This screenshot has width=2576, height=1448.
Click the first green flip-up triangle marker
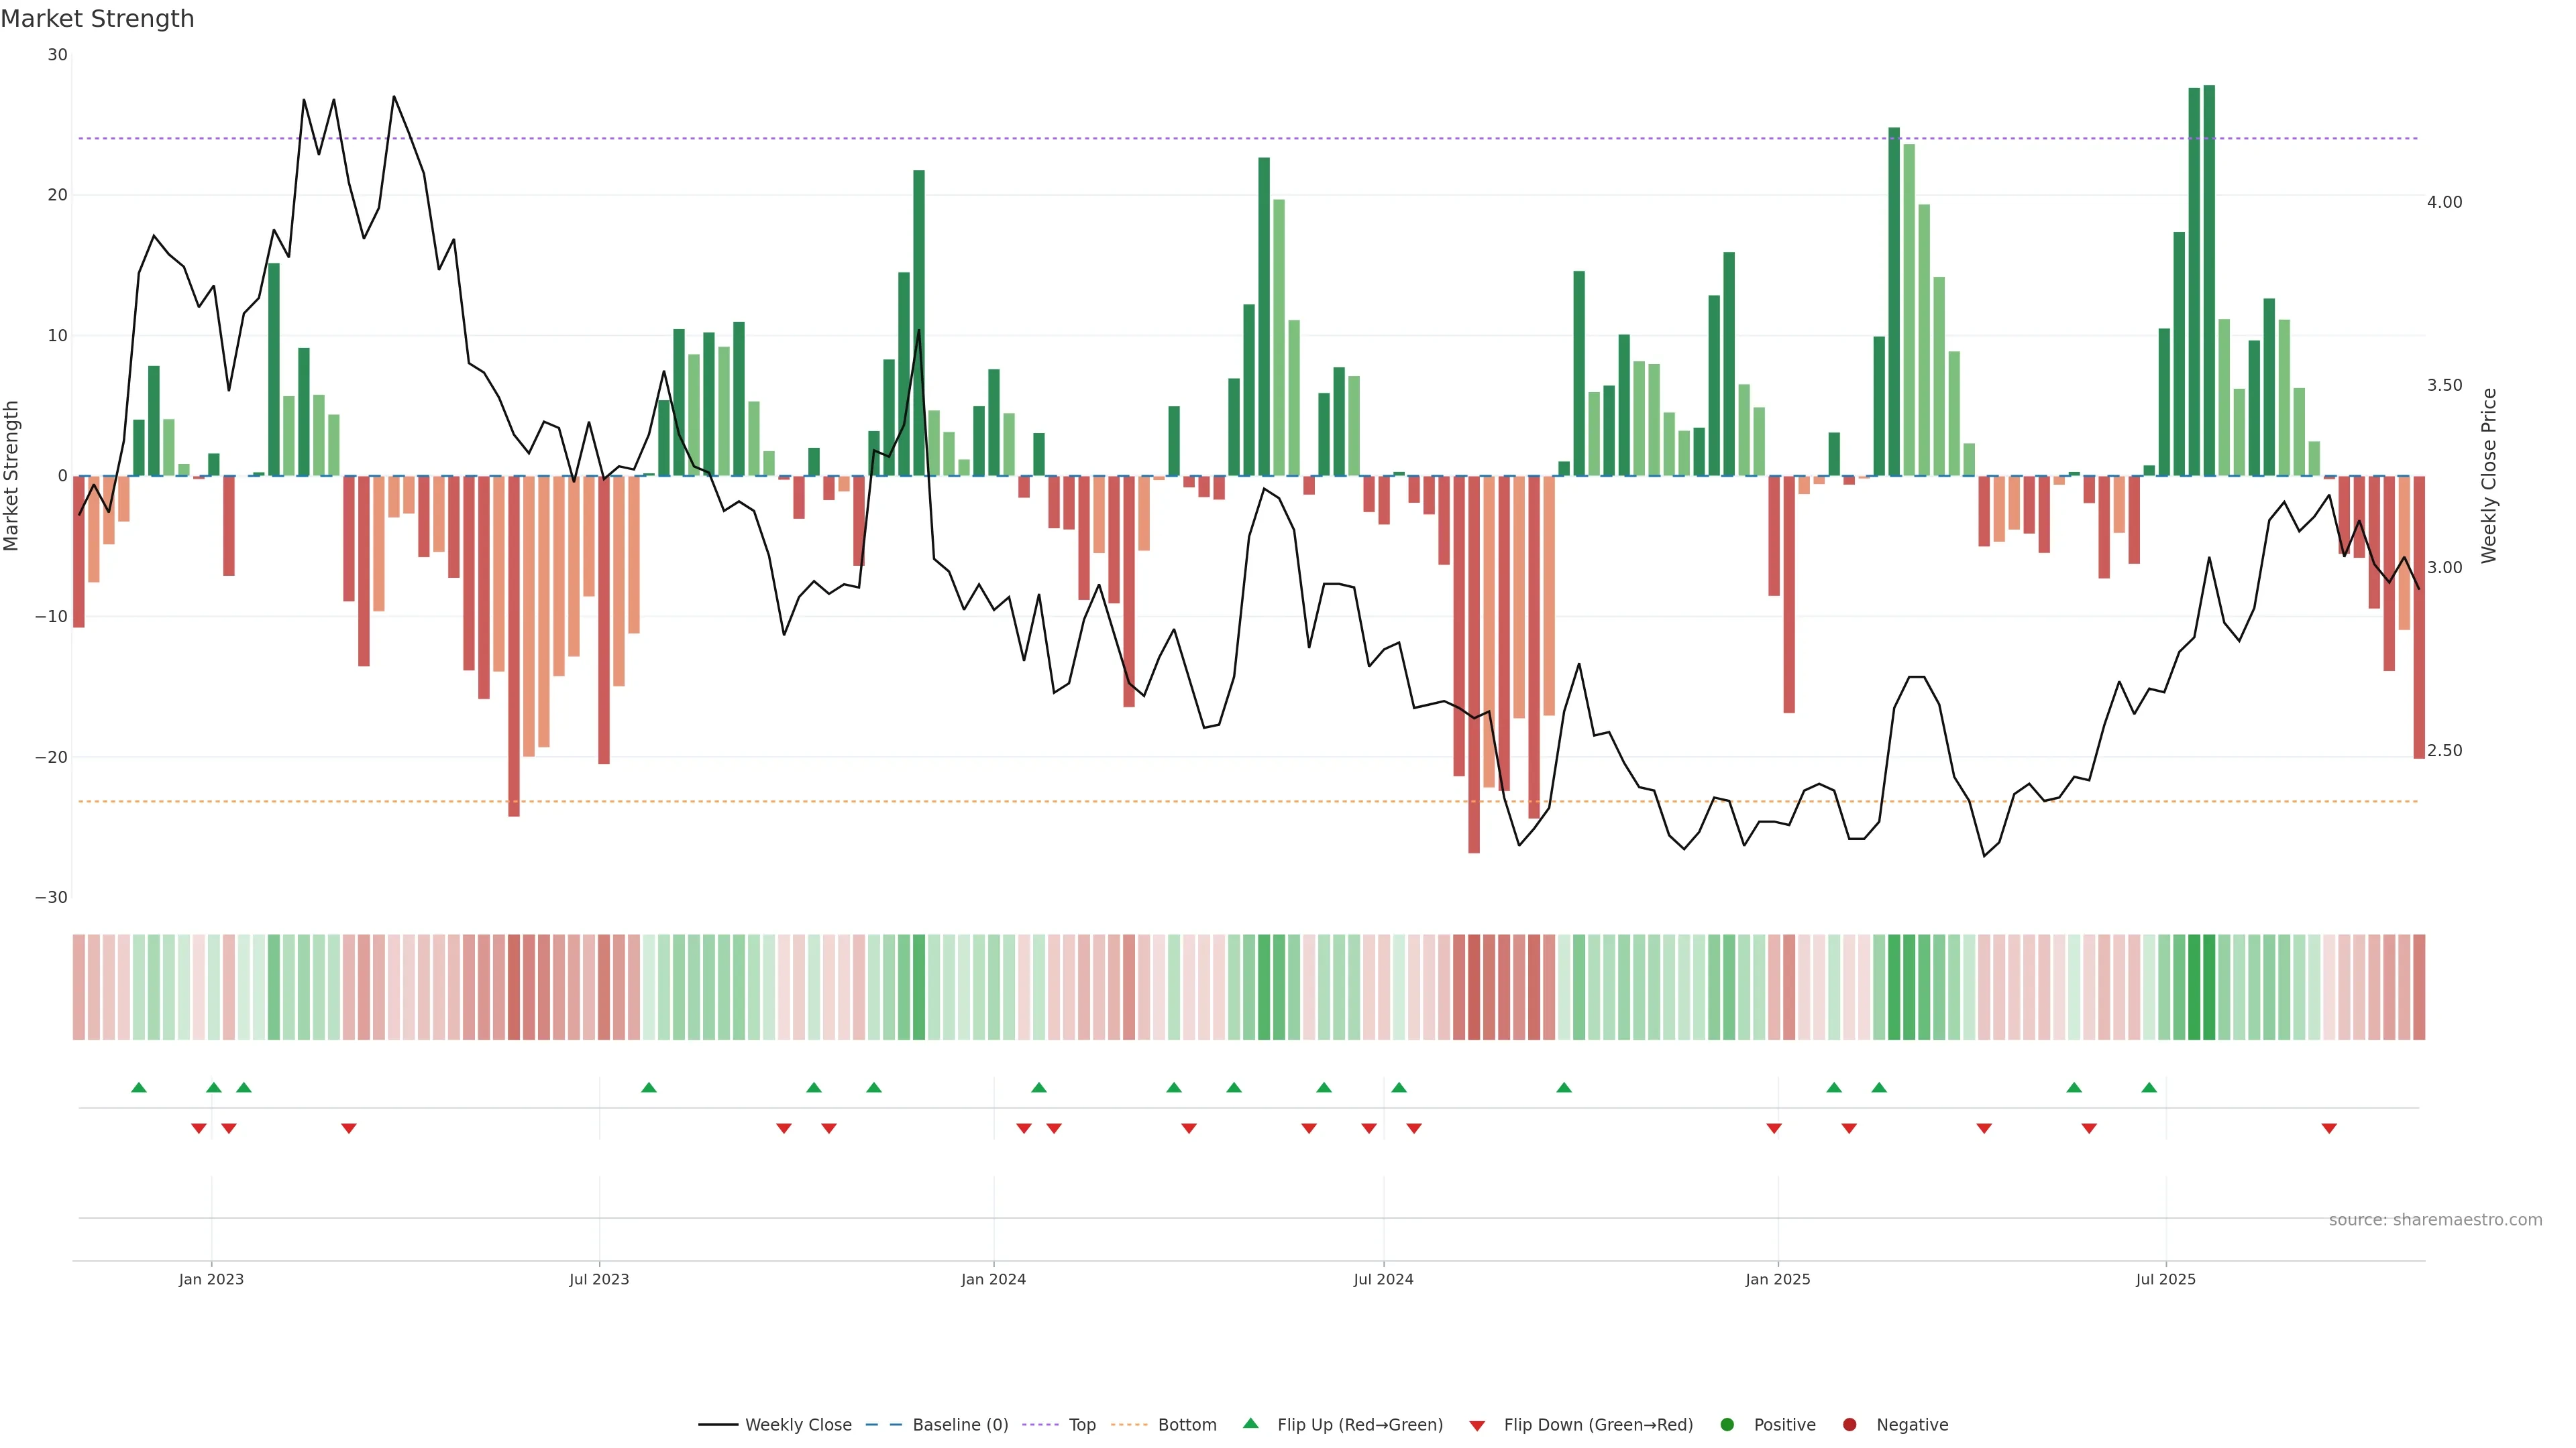(x=139, y=1087)
